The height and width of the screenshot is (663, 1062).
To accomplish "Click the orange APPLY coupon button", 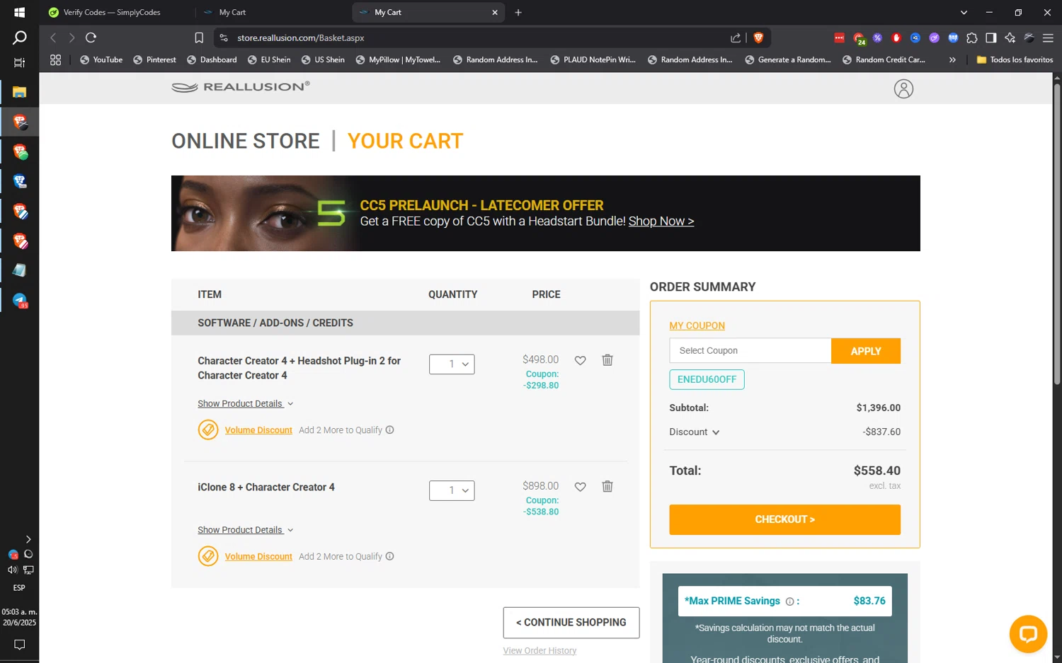I will (x=866, y=351).
